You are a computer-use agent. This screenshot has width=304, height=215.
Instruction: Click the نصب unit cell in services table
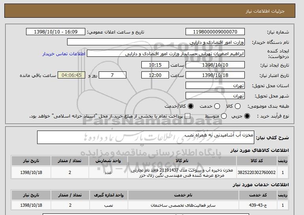(109, 205)
